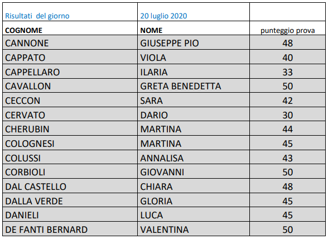Select the CANNONE surname cell
The width and height of the screenshot is (328, 239).
tap(70, 42)
